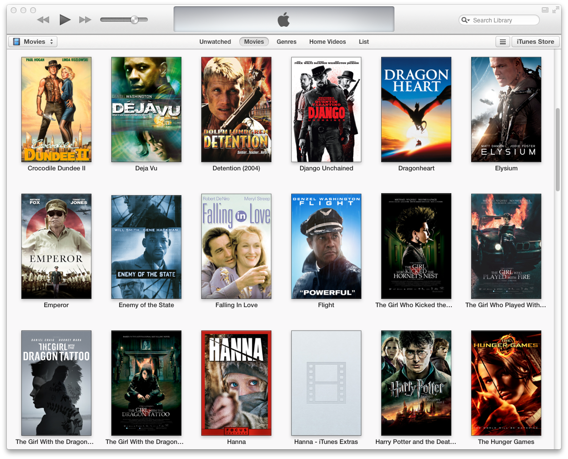Select the Hanna iTunes Extras placeholder
The height and width of the screenshot is (459, 568).
pos(326,383)
